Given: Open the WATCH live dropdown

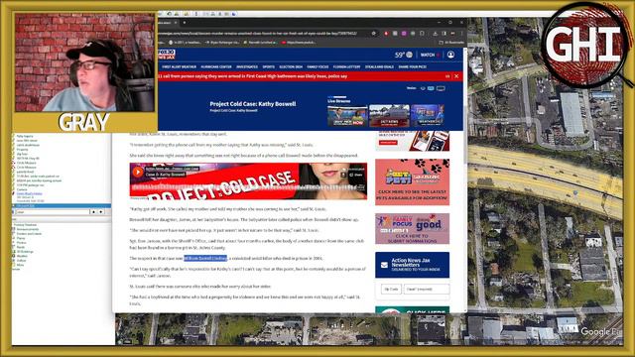Looking at the screenshot, I should (430, 55).
